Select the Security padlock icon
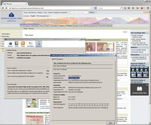 (x=39, y=44)
